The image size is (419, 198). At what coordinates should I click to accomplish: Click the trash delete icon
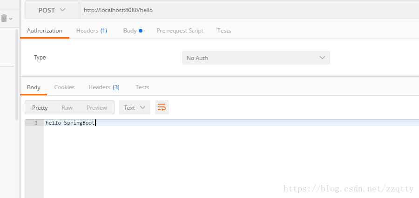[4, 19]
